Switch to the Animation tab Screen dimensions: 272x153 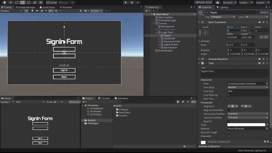(x=121, y=98)
